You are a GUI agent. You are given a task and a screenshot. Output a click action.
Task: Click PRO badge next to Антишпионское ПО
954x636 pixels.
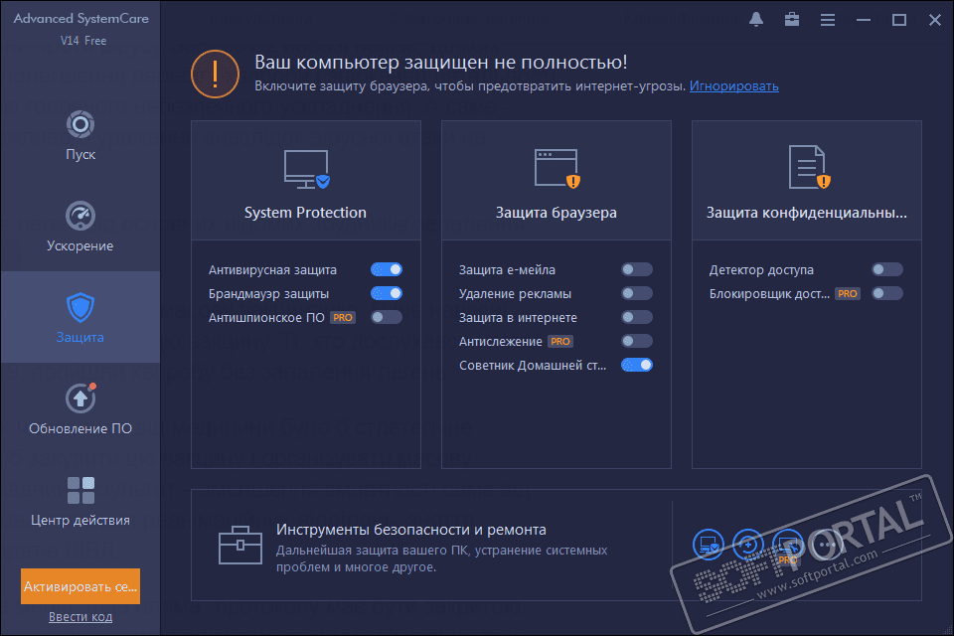click(343, 317)
